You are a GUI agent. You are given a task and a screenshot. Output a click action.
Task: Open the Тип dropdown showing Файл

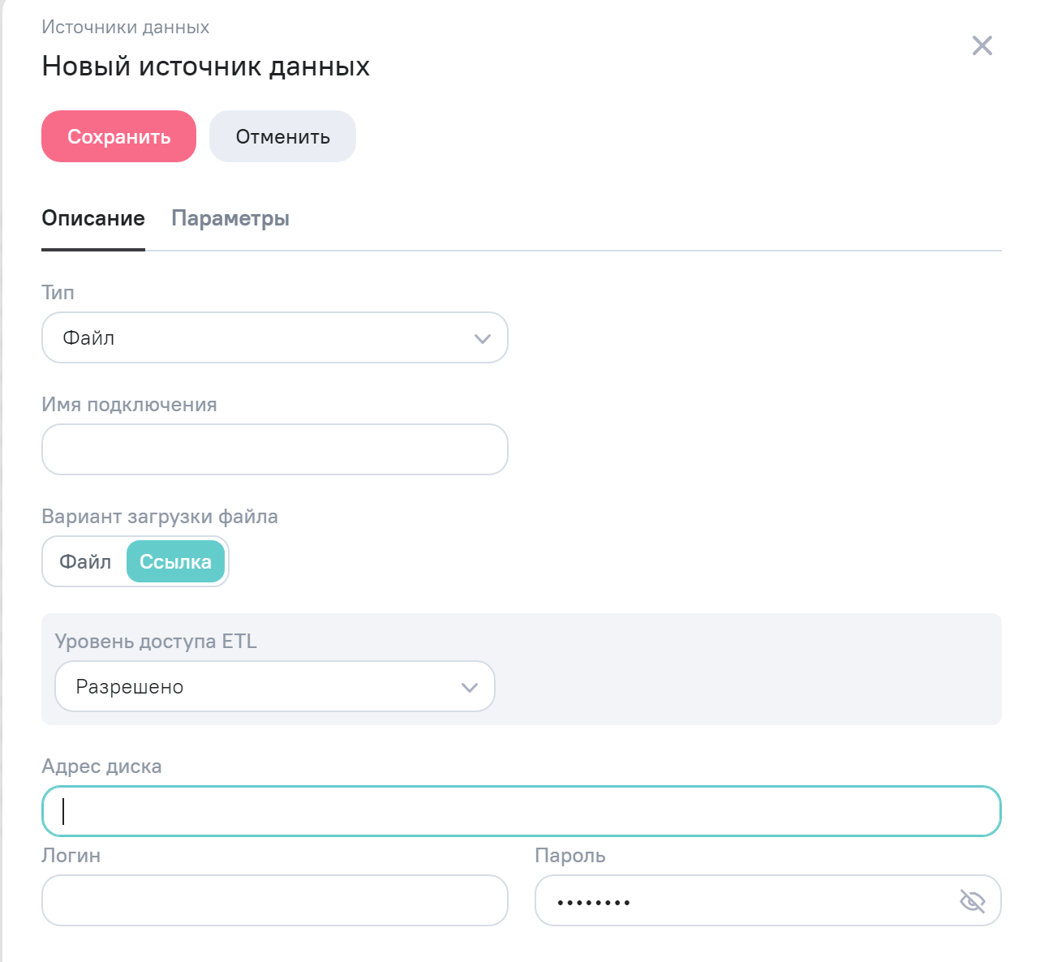click(x=275, y=337)
